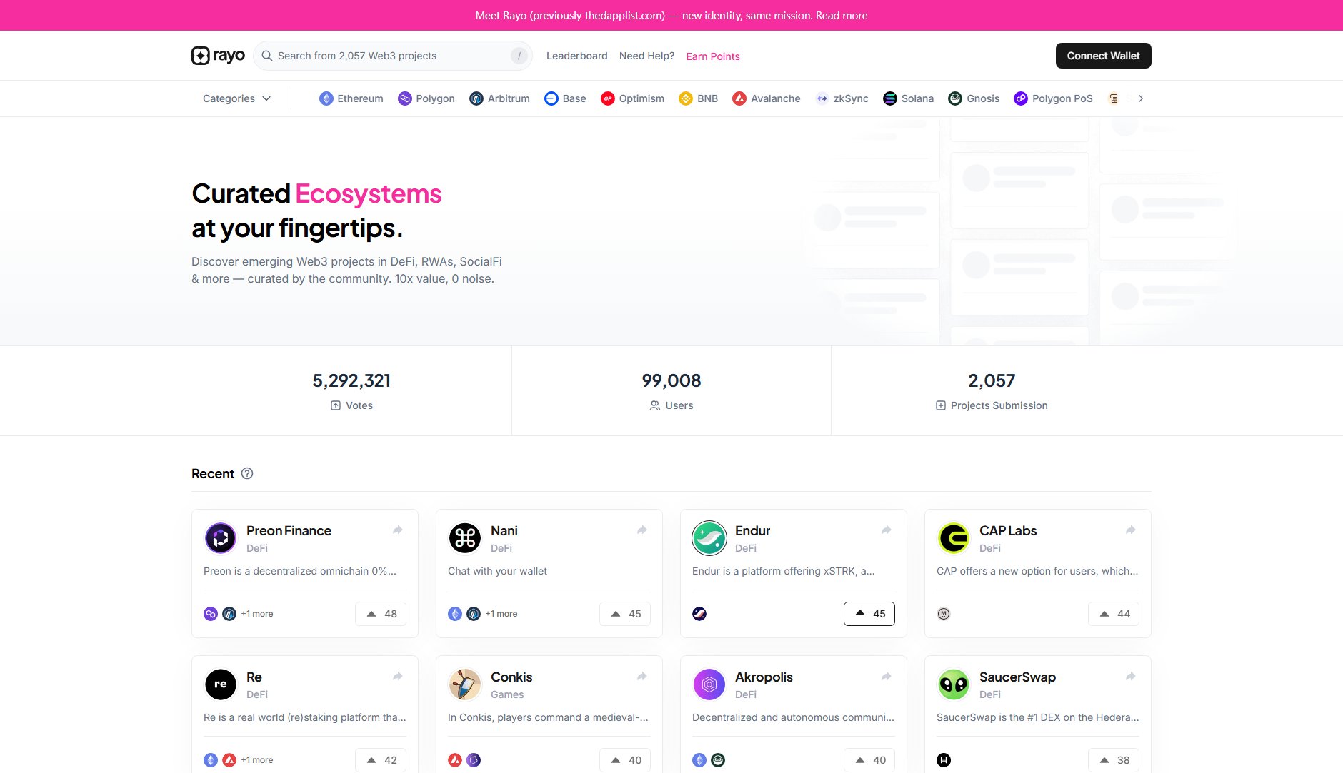
Task: Share the Preon Finance project
Action: point(398,530)
